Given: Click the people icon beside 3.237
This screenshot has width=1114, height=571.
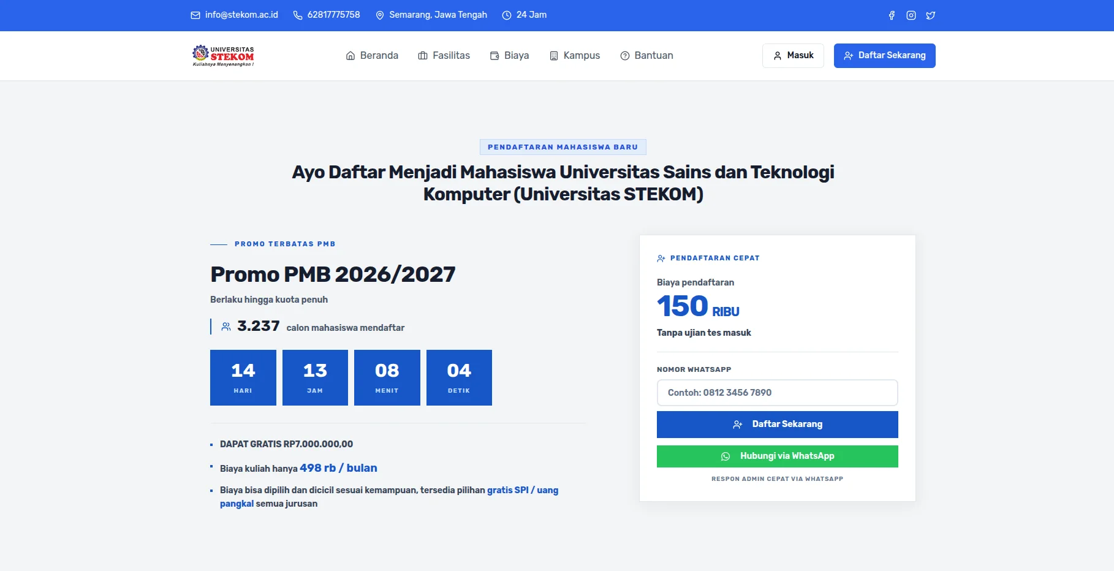Looking at the screenshot, I should pyautogui.click(x=226, y=327).
